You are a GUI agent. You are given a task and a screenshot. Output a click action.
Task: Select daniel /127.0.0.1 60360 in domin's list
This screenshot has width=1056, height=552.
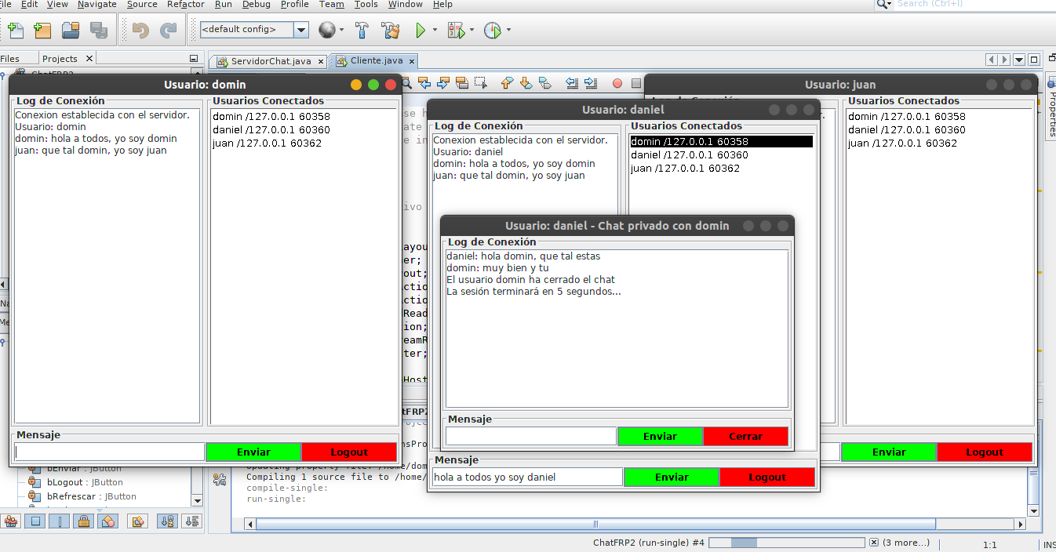click(304, 129)
